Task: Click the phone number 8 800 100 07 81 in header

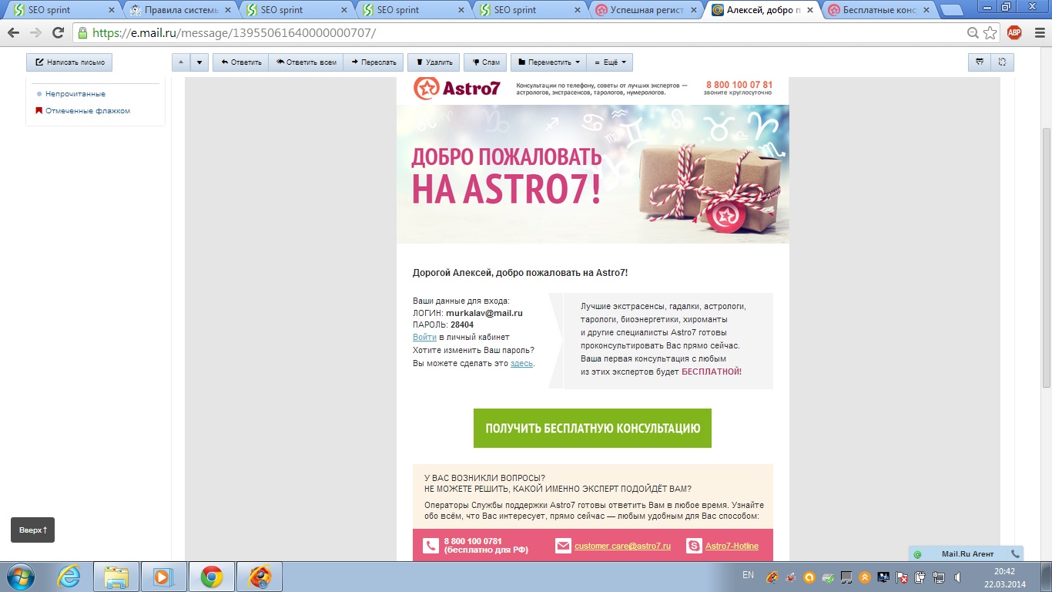Action: click(x=739, y=85)
